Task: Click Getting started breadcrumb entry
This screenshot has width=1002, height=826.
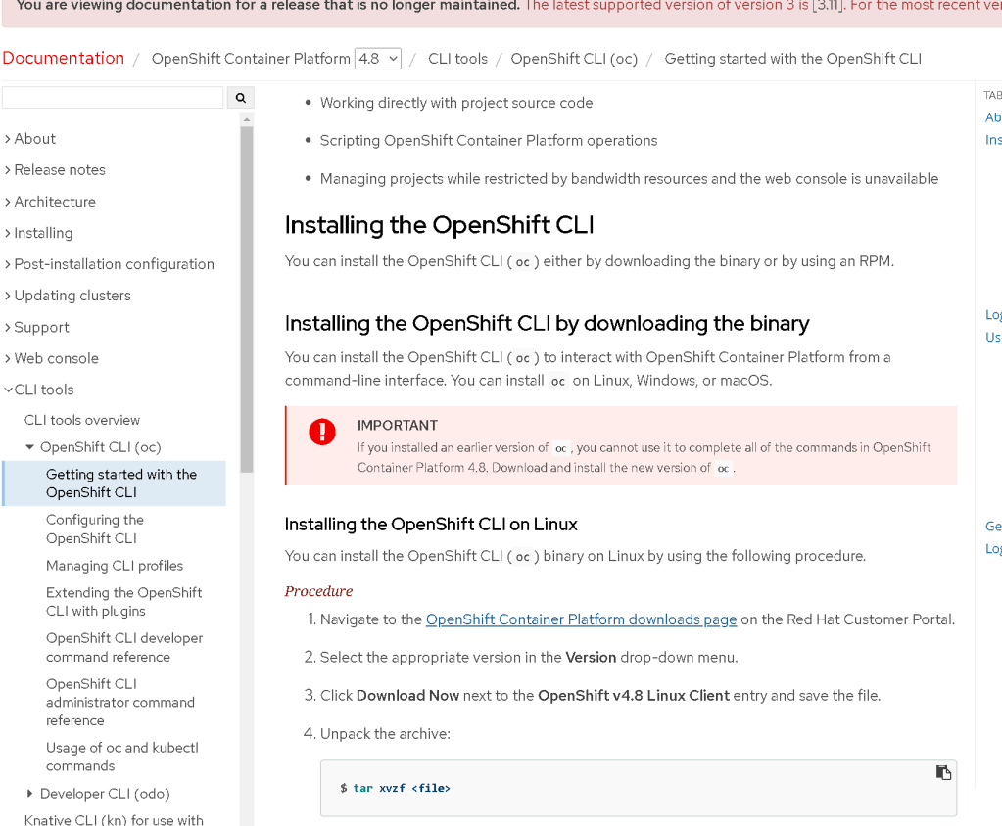Action: click(x=793, y=59)
